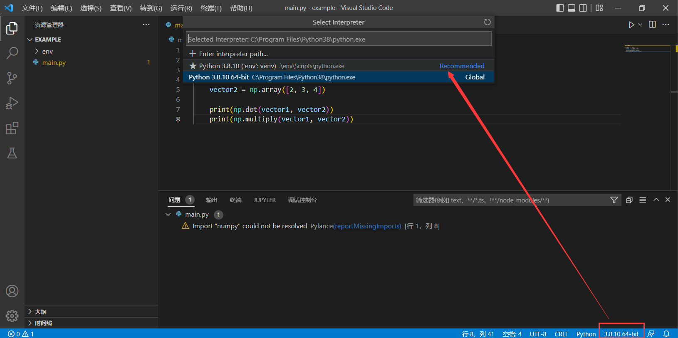
Task: Toggle the secondary side bar layout button
Action: pos(583,8)
